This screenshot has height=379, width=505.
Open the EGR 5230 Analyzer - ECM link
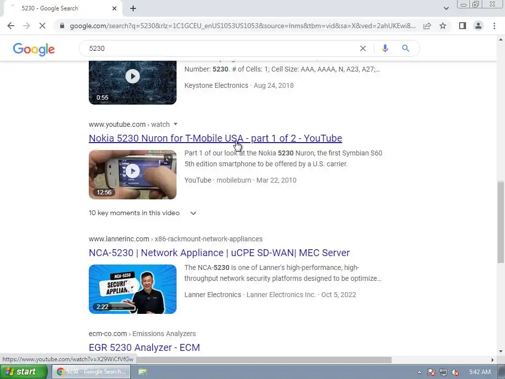pos(144,347)
